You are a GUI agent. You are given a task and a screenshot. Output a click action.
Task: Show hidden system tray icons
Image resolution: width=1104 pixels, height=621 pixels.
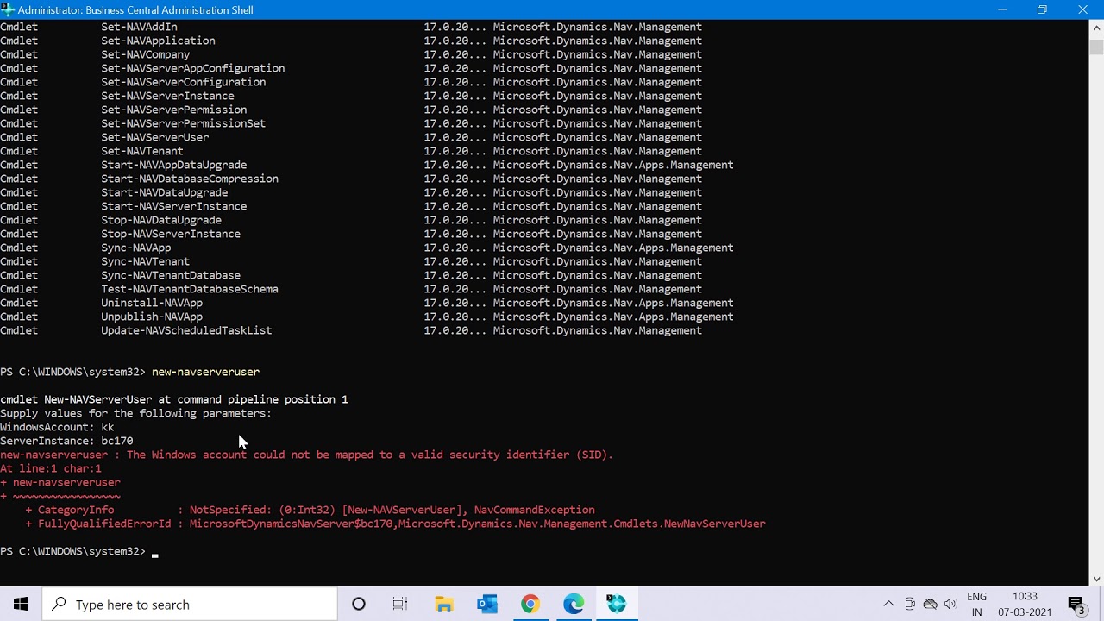coord(888,604)
